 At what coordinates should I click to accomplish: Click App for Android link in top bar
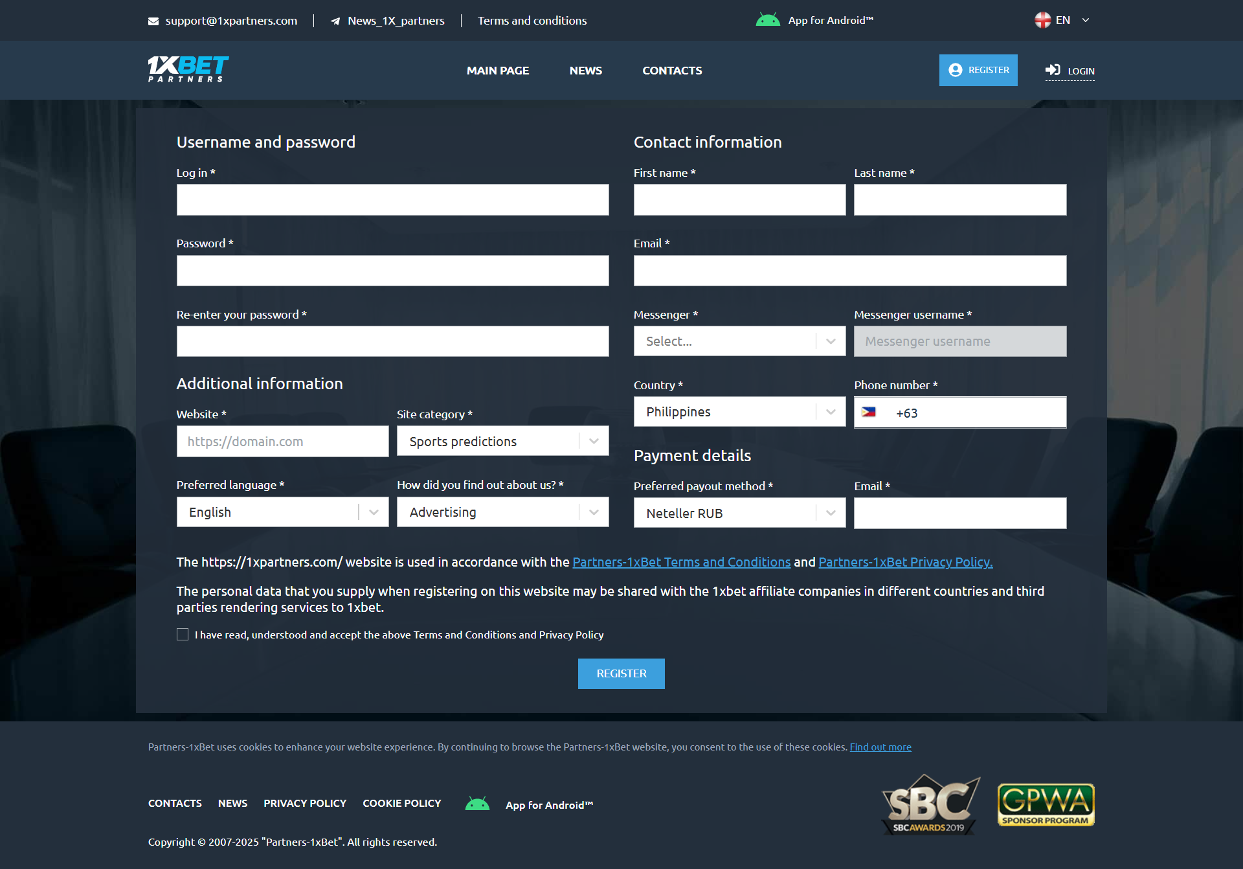[x=831, y=20]
